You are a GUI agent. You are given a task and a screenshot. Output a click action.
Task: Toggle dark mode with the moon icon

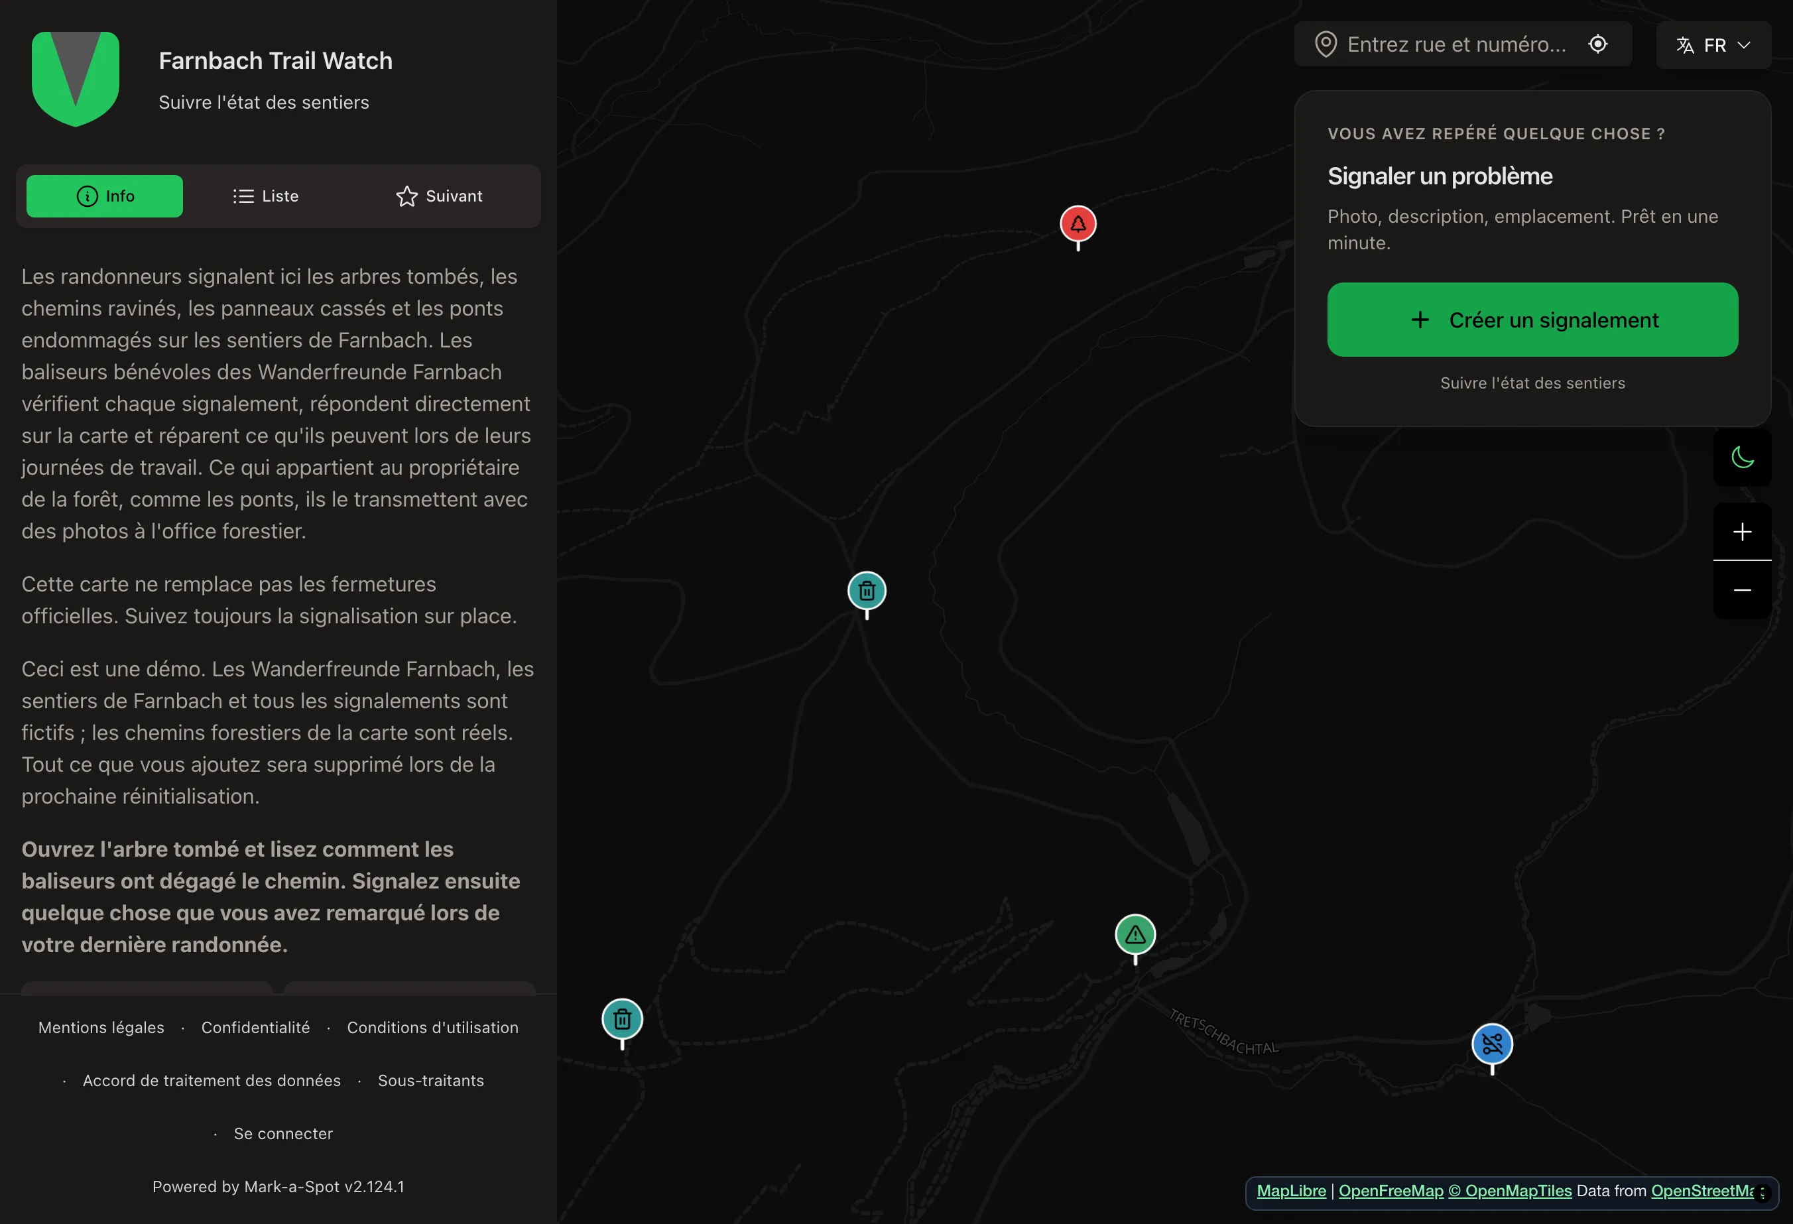[1742, 458]
